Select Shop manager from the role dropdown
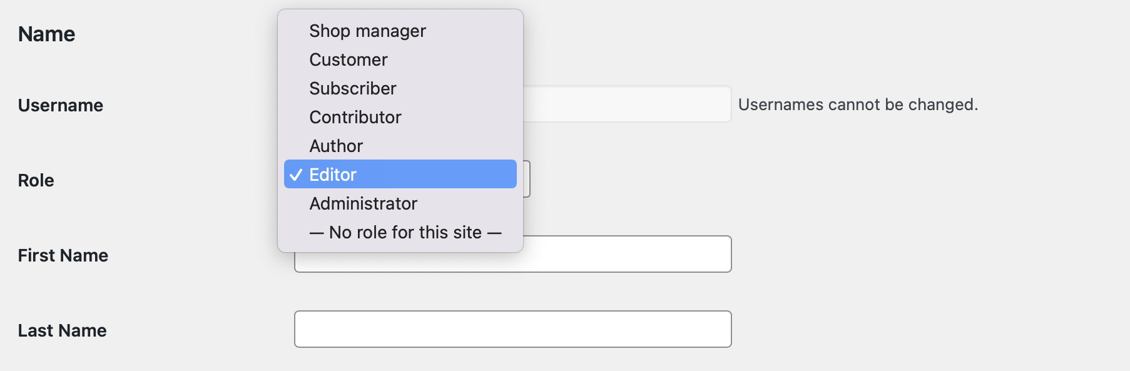1130x371 pixels. tap(367, 30)
